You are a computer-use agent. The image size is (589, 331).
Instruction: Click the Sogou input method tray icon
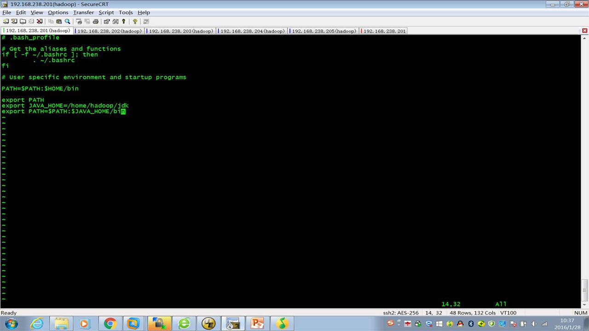[x=391, y=323]
